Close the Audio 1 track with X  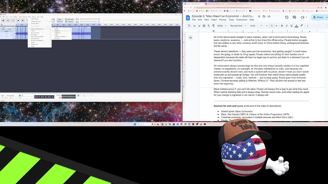[1, 27]
